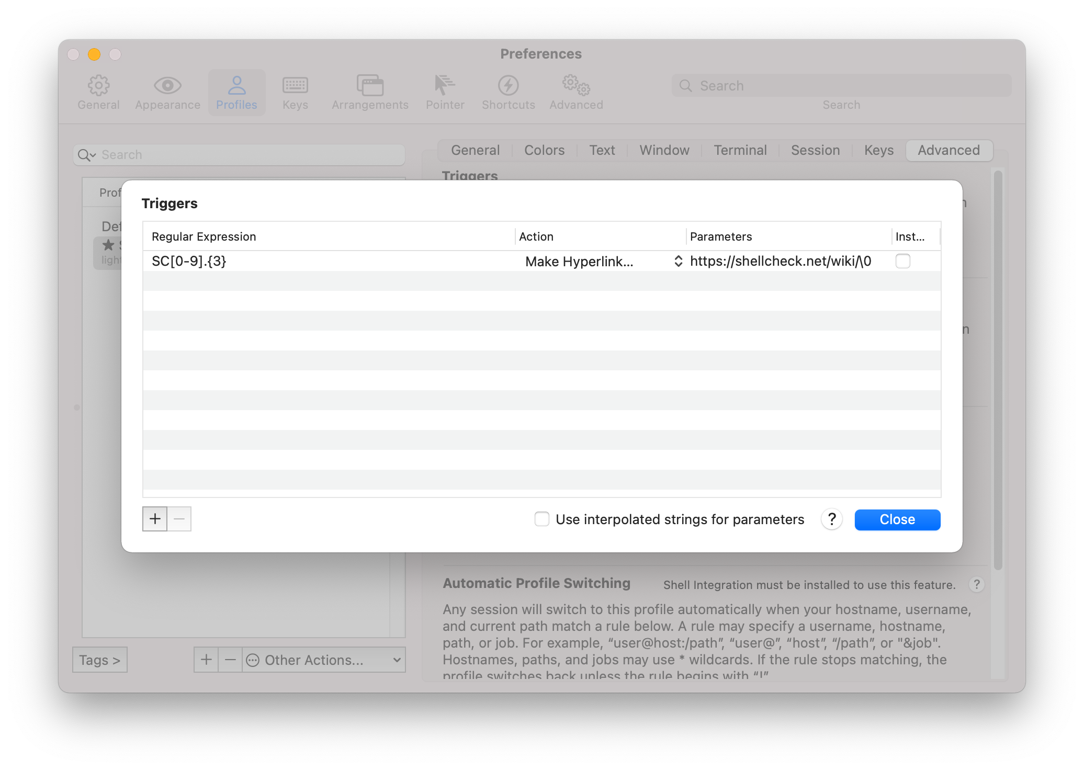Click the triggers help question mark
The height and width of the screenshot is (770, 1084).
[x=831, y=519]
